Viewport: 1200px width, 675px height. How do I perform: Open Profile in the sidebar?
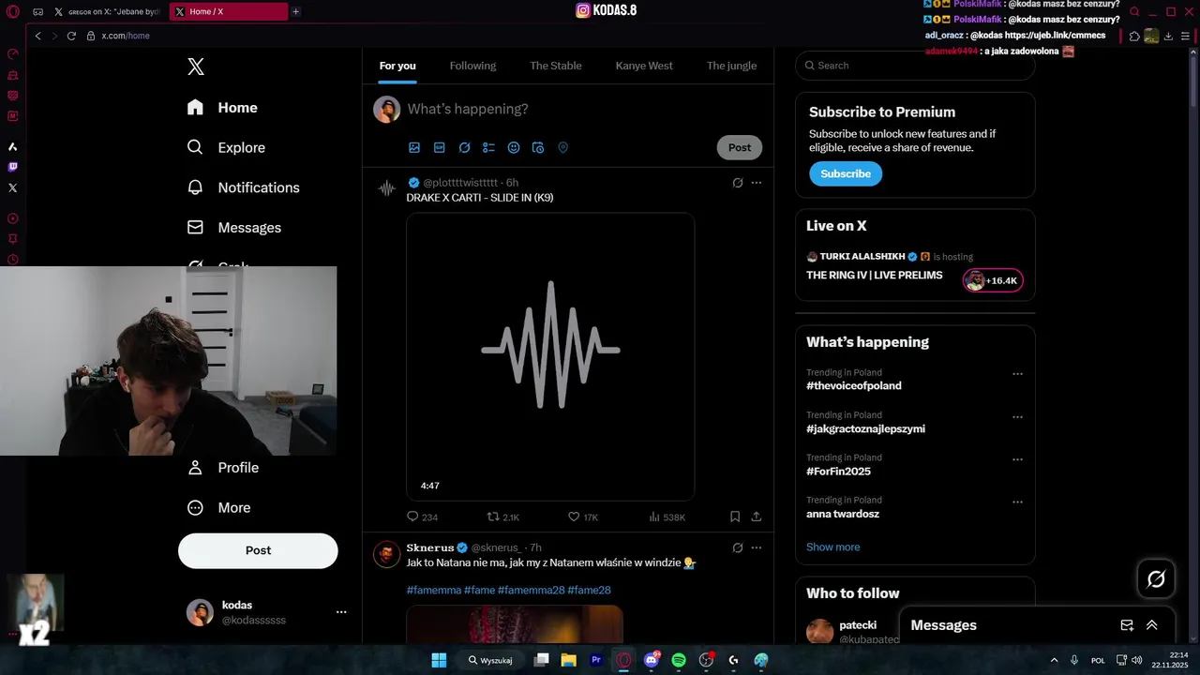tap(223, 468)
